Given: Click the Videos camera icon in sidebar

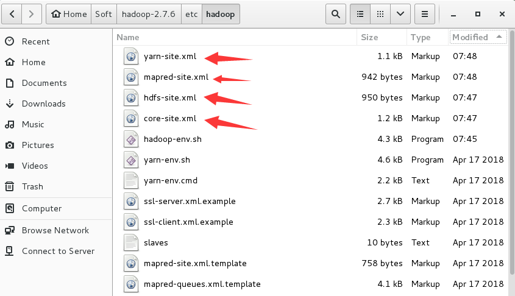Looking at the screenshot, I should coord(10,166).
